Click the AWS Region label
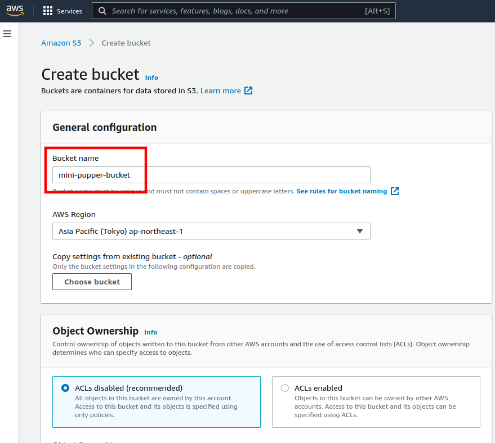495x443 pixels. click(74, 215)
